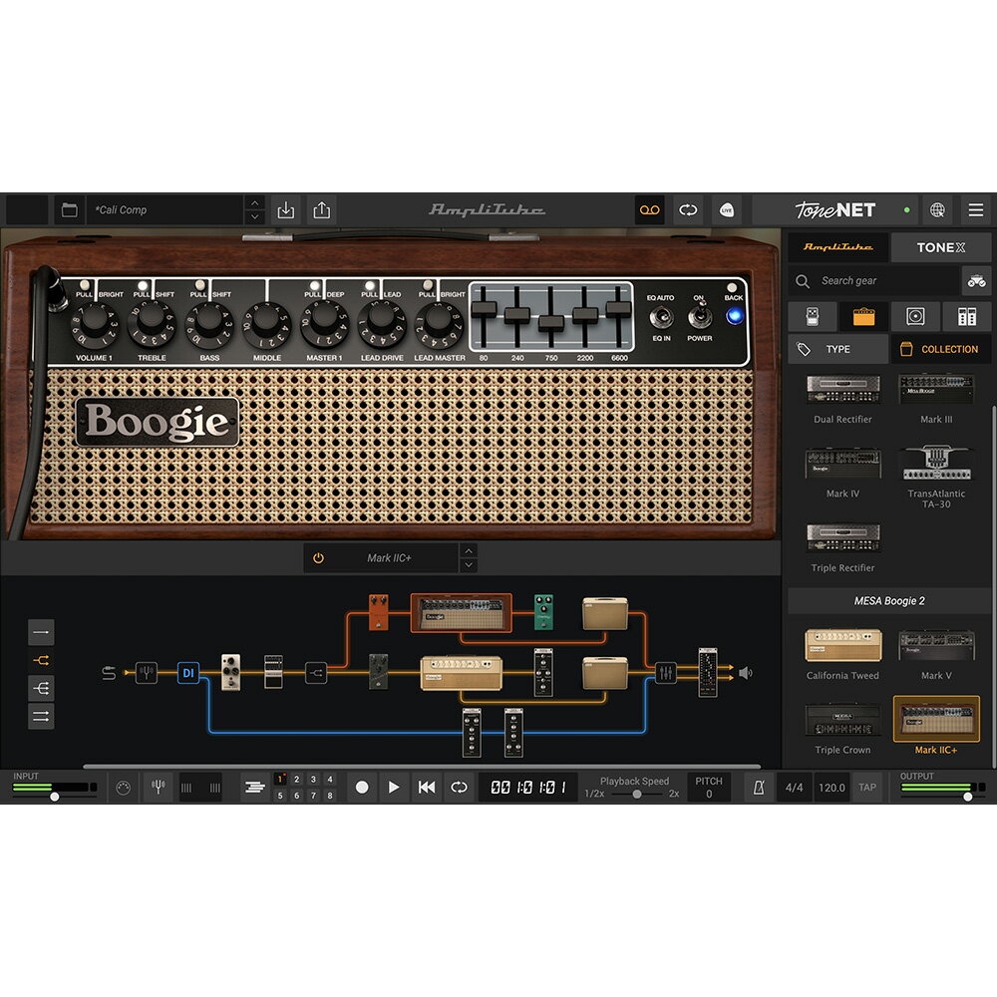Select the mixer block in signal chain
997x997 pixels.
665,673
